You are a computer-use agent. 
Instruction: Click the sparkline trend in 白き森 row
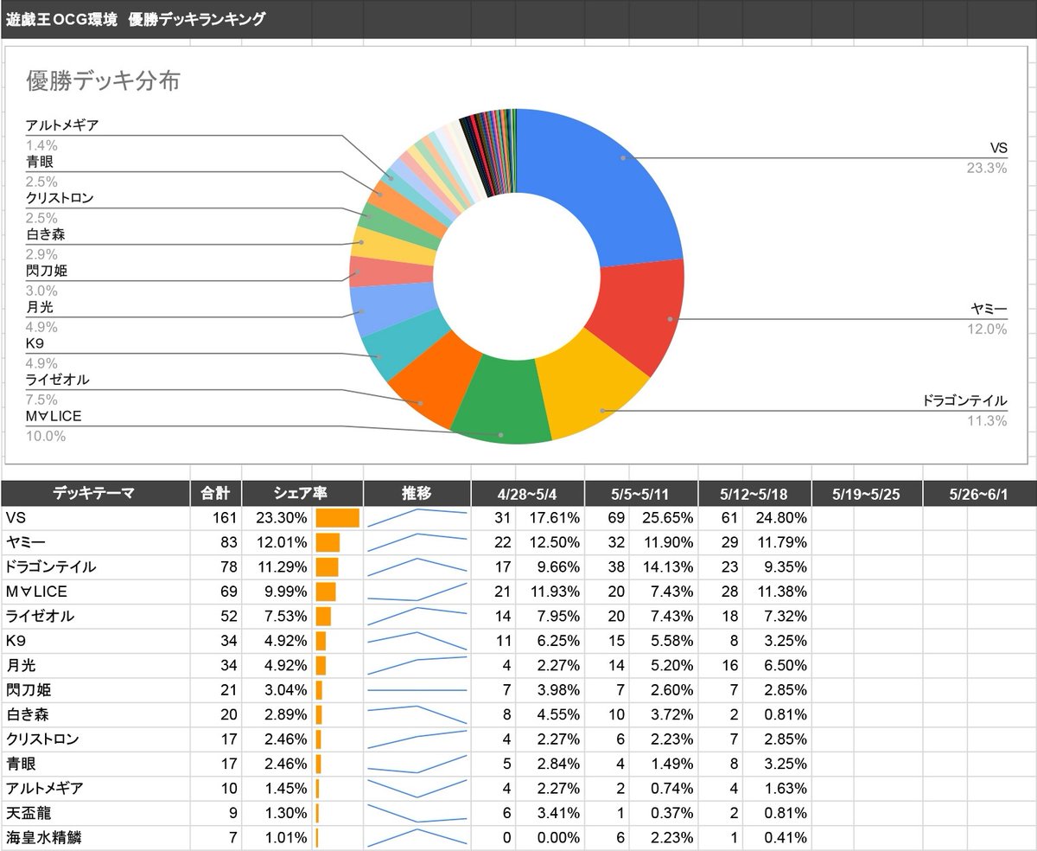(417, 714)
